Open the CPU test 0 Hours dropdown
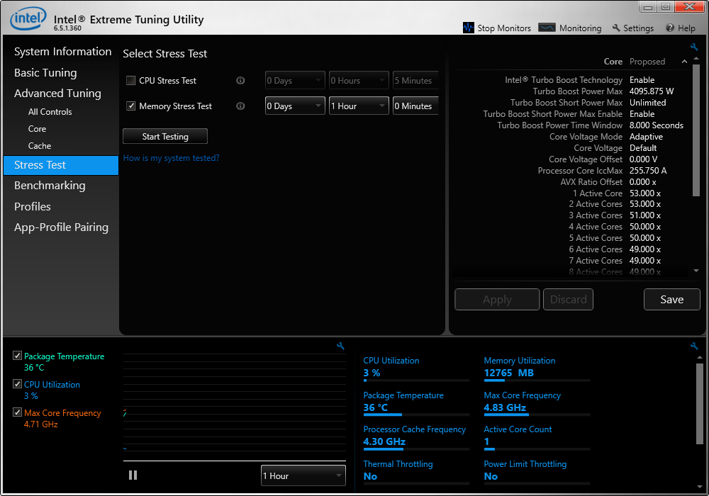This screenshot has height=496, width=709. (x=359, y=80)
